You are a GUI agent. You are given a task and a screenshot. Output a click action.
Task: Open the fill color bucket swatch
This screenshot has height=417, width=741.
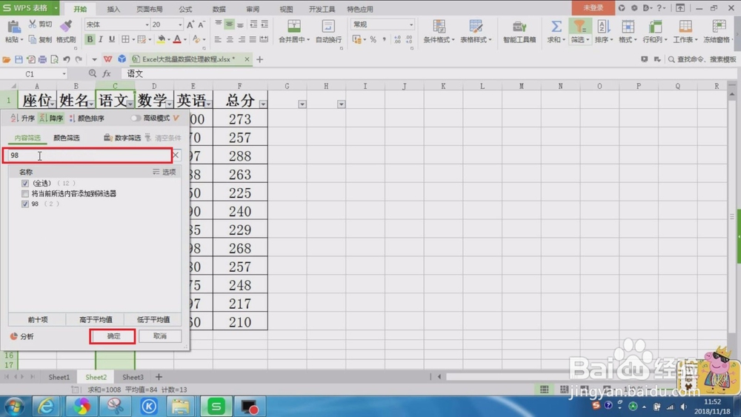(x=161, y=40)
